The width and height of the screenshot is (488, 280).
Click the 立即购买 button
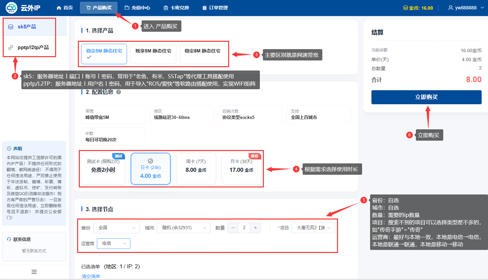(x=426, y=97)
